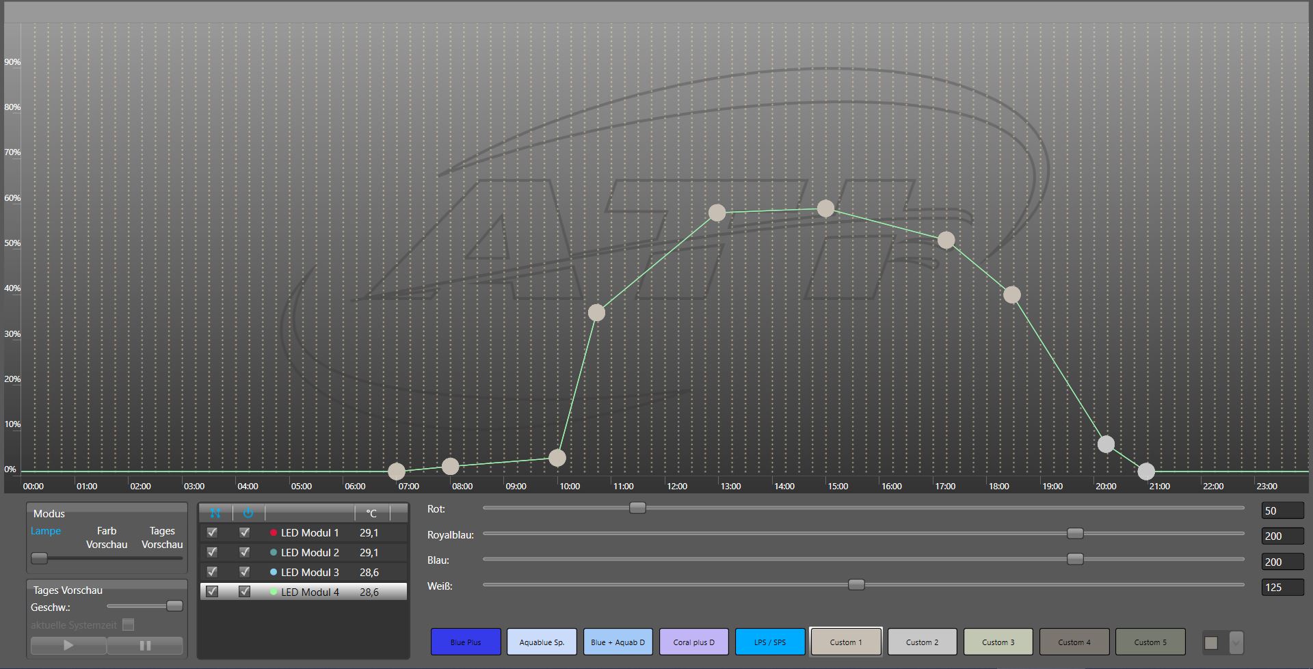Select the light blue LED Modul 3 row
The image size is (1313, 669).
309,573
